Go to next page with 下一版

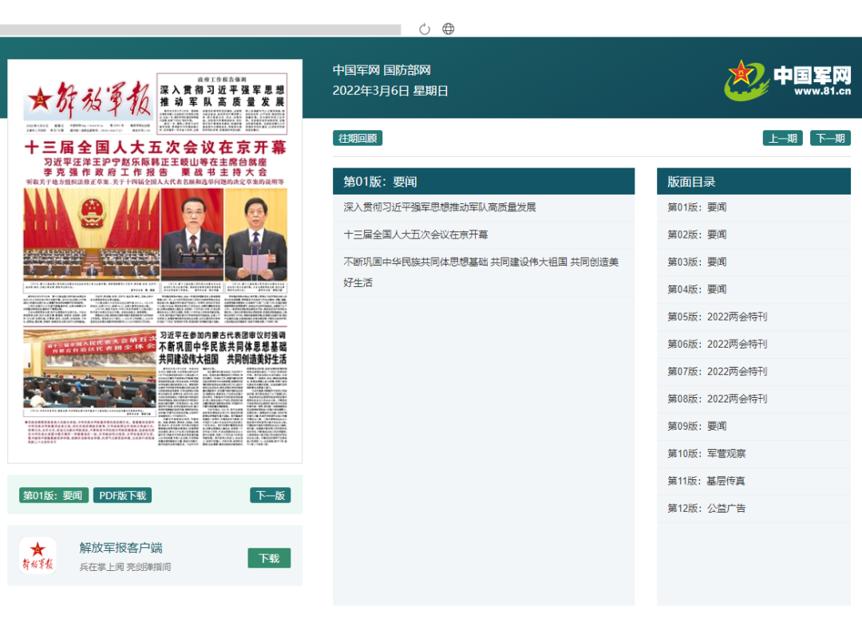(270, 495)
